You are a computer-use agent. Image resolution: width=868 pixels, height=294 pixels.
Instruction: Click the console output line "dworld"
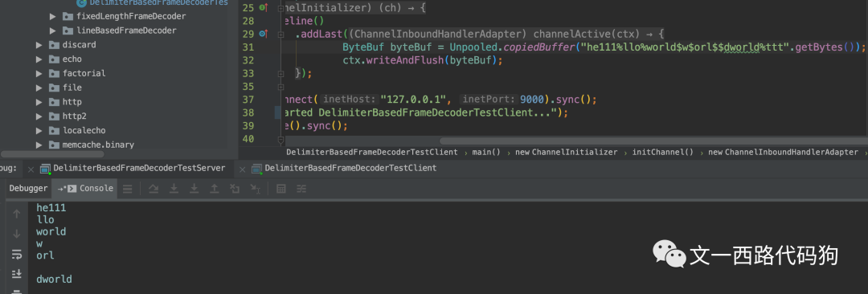(55, 280)
